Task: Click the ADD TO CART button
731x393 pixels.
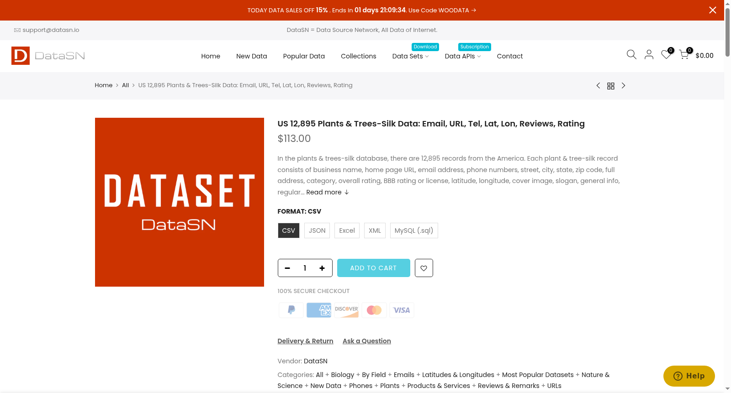Action: pos(373,268)
